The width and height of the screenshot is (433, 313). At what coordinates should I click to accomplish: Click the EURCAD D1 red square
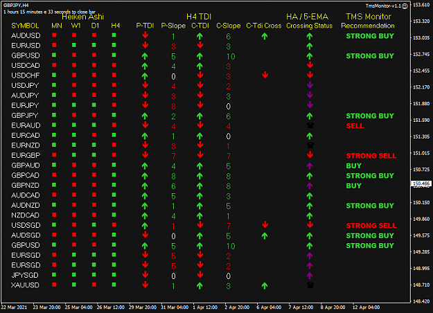point(94,135)
